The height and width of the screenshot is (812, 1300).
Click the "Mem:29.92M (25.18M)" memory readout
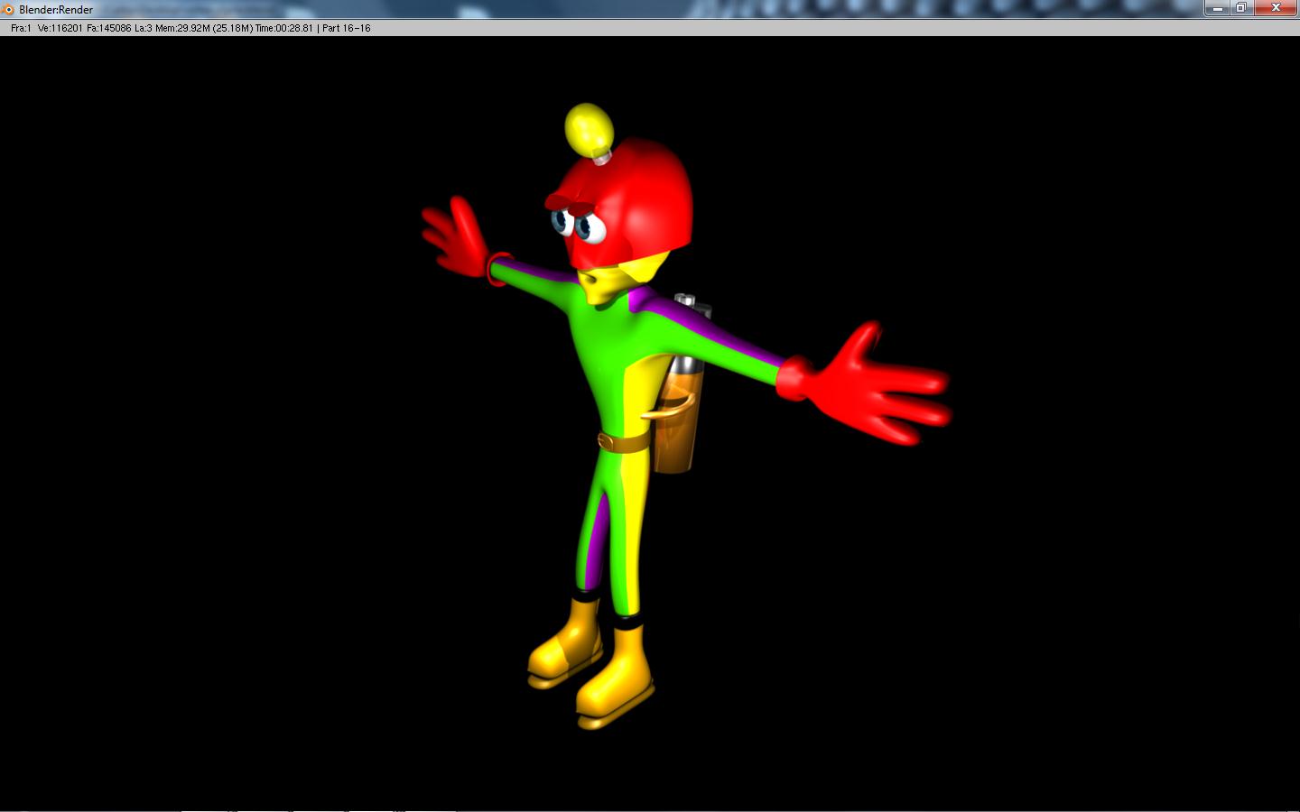click(x=204, y=28)
